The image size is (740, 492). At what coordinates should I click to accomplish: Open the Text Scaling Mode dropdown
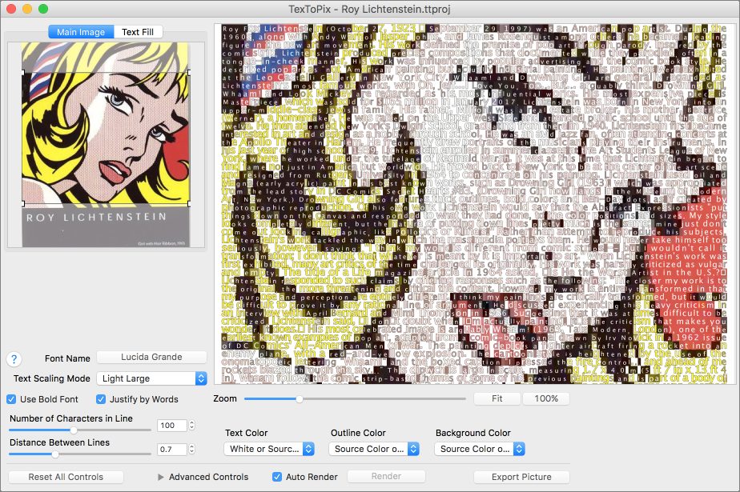pyautogui.click(x=151, y=378)
